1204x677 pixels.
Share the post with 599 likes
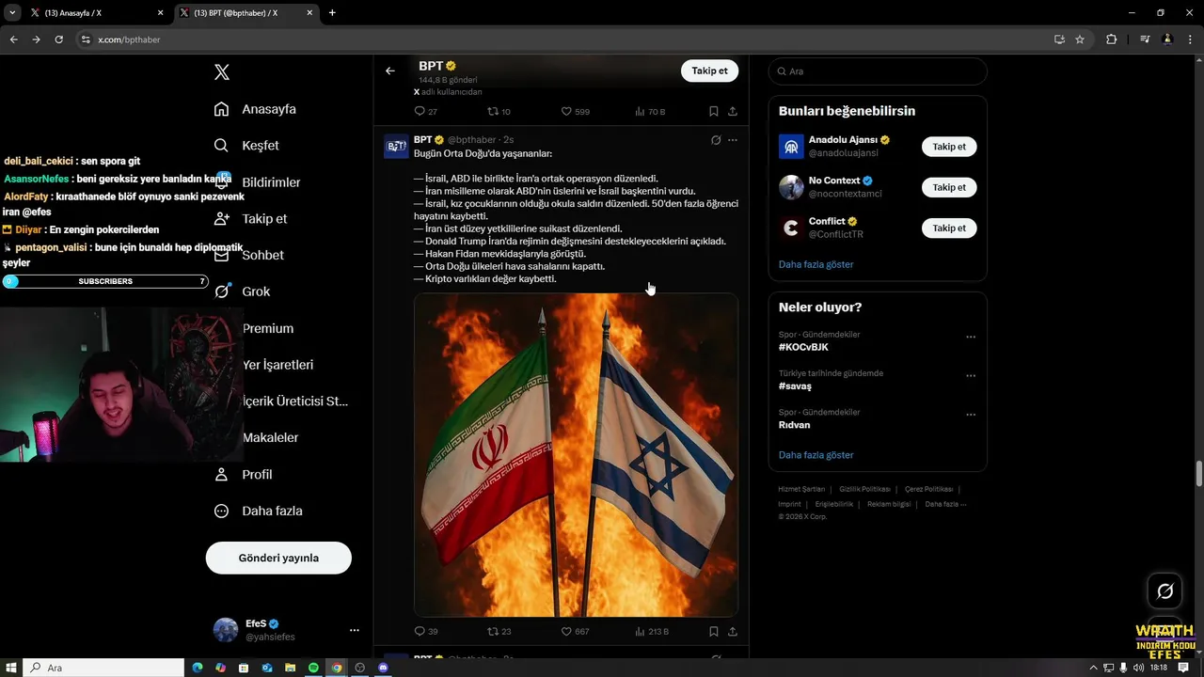[732, 111]
